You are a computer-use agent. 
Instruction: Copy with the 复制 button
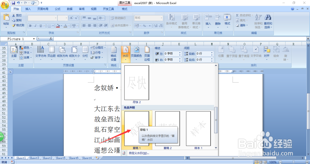click(17, 20)
